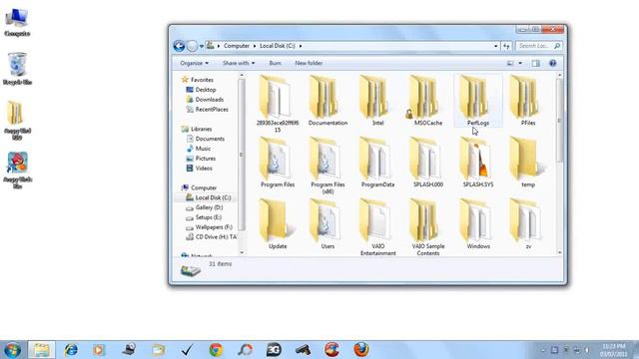Launch Google Chrome from taskbar
The image size is (639, 359).
[216, 350]
